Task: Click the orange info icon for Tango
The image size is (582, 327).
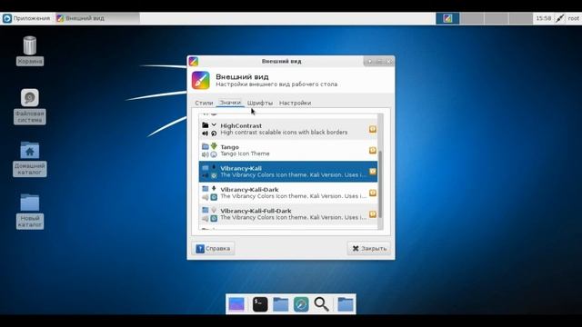Action: [373, 150]
